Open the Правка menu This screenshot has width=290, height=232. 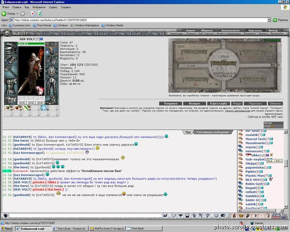[x=16, y=7]
